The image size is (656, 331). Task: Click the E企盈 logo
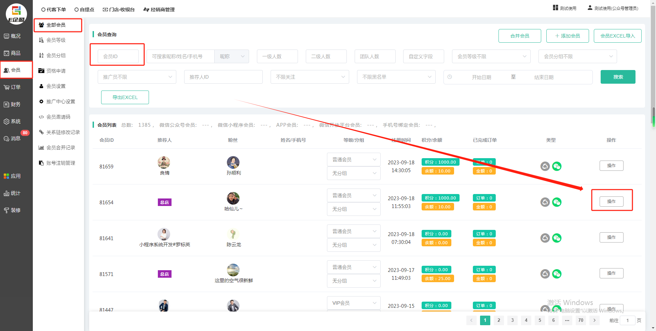pos(16,14)
